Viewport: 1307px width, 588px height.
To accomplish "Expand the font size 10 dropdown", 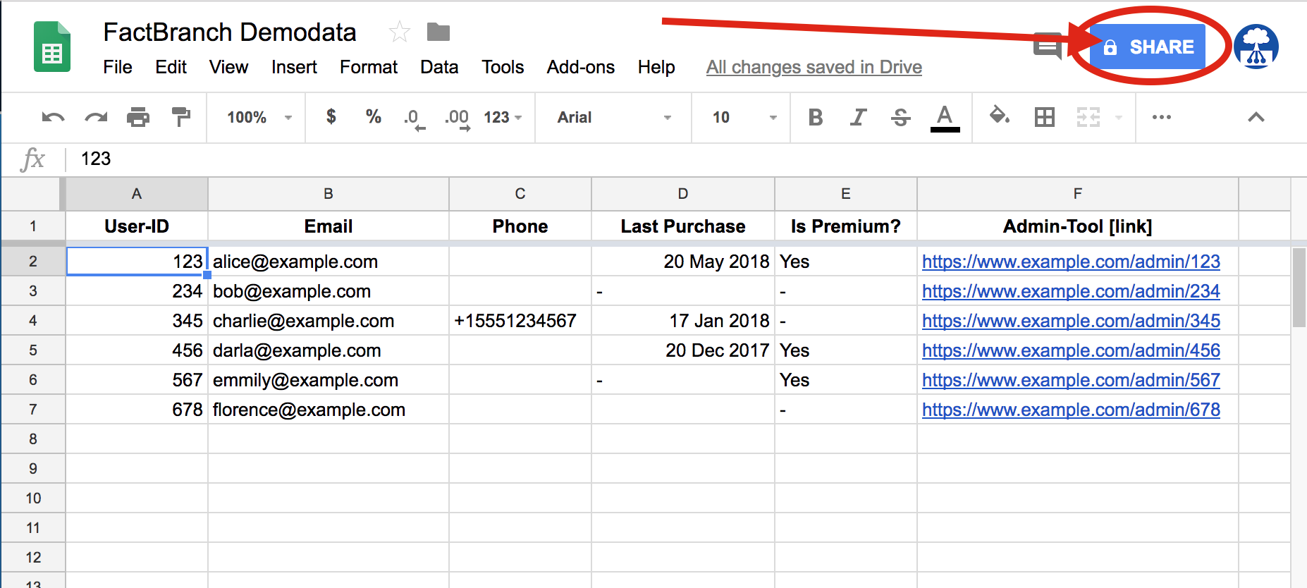I will [x=743, y=117].
